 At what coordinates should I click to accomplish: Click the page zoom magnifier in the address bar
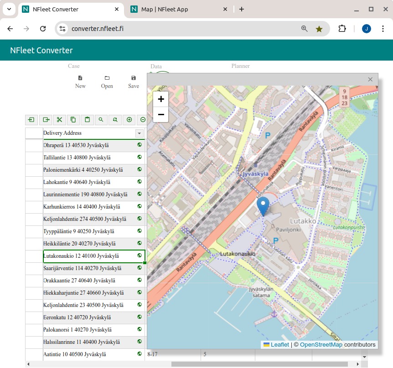(304, 29)
